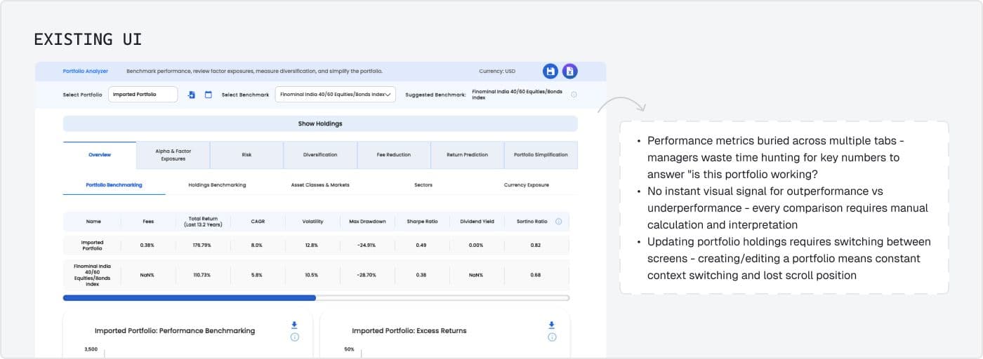
Task: Open the Diversification tab
Action: tap(320, 155)
